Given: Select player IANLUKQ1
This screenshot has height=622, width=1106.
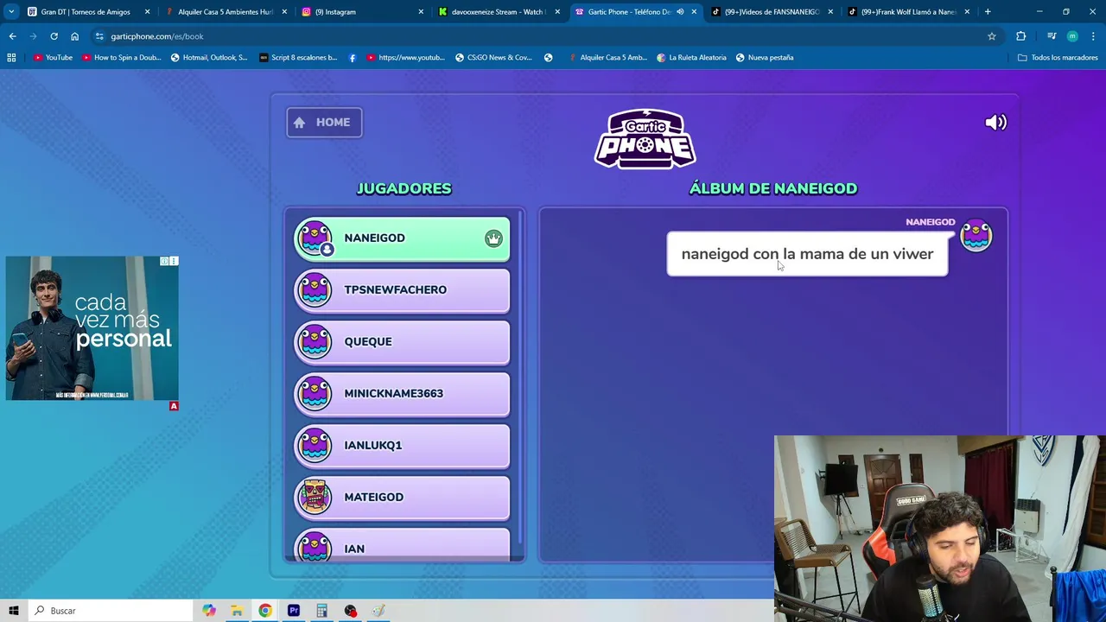Looking at the screenshot, I should 402,446.
